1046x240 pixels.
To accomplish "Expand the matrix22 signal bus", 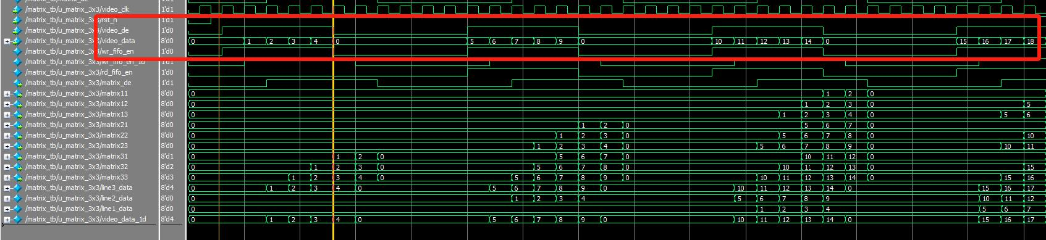I will (x=7, y=136).
